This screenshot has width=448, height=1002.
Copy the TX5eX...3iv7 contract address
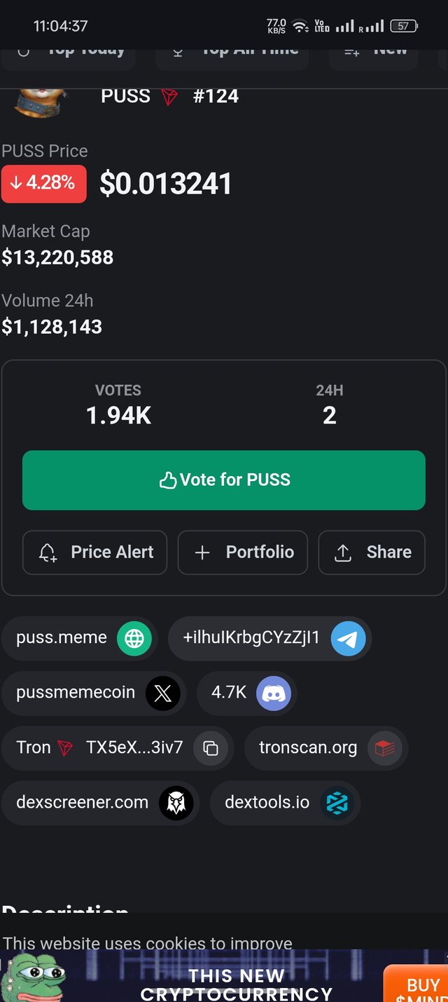pos(211,748)
